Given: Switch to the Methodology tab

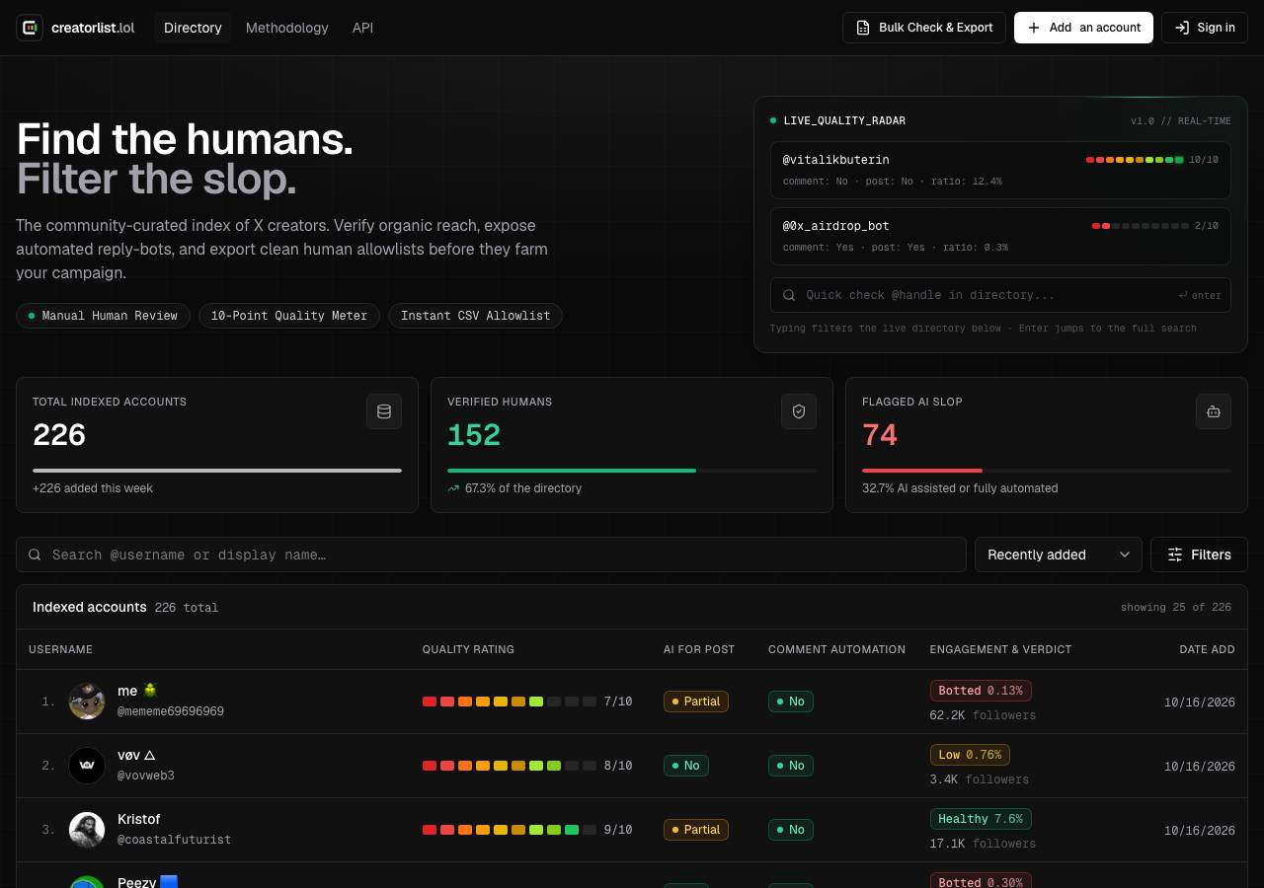Looking at the screenshot, I should pyautogui.click(x=287, y=28).
